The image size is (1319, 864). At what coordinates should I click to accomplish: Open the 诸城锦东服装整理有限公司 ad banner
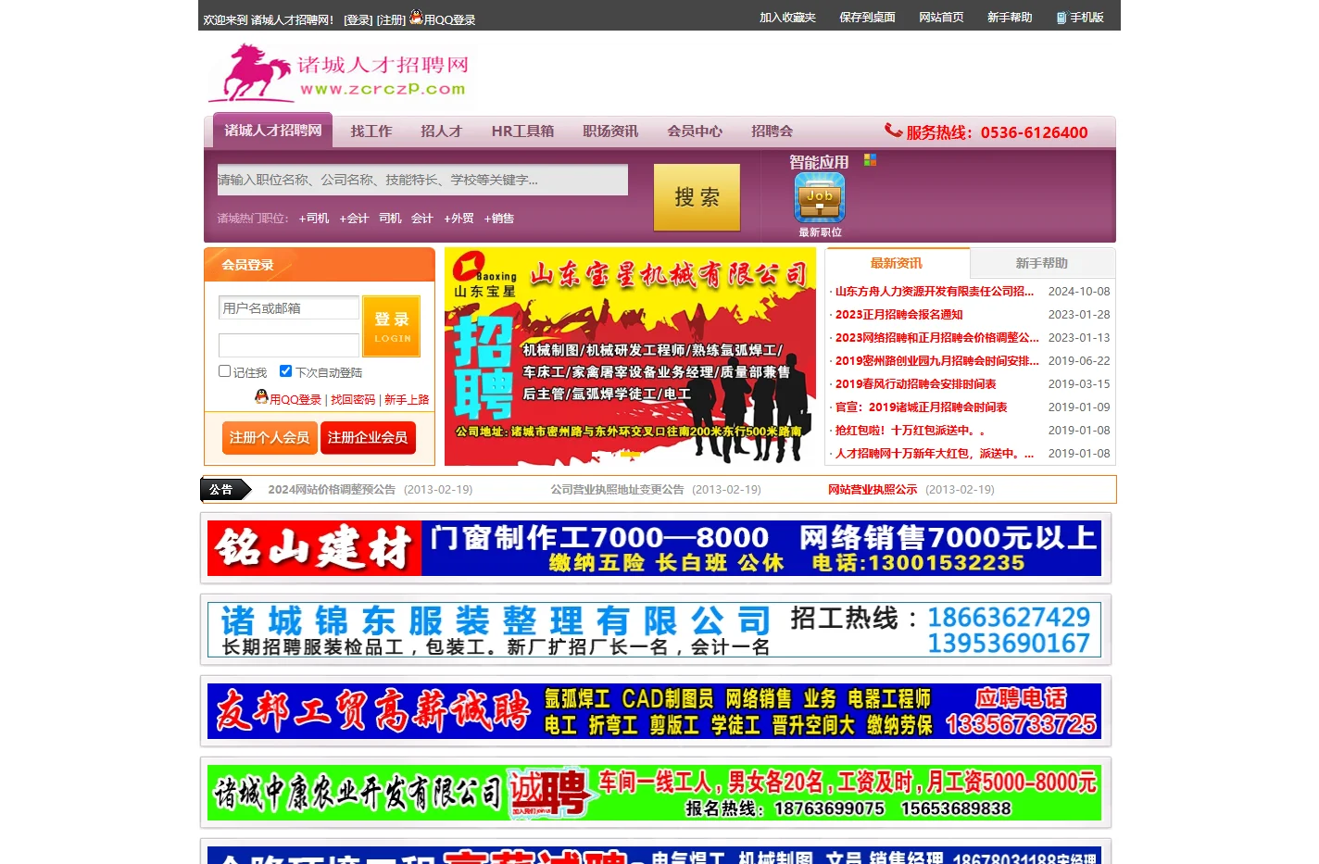point(654,630)
